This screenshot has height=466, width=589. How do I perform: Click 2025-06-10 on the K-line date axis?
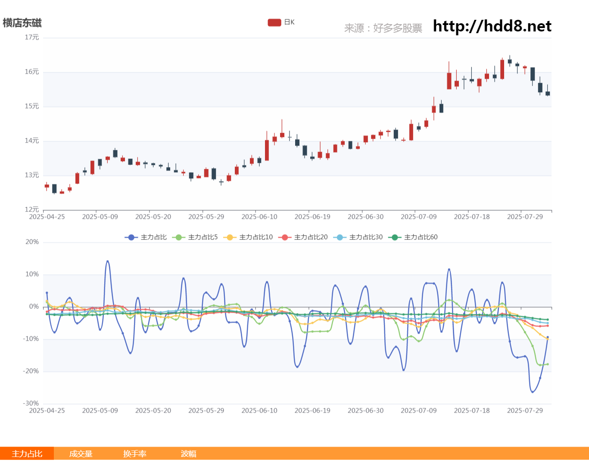259,217
